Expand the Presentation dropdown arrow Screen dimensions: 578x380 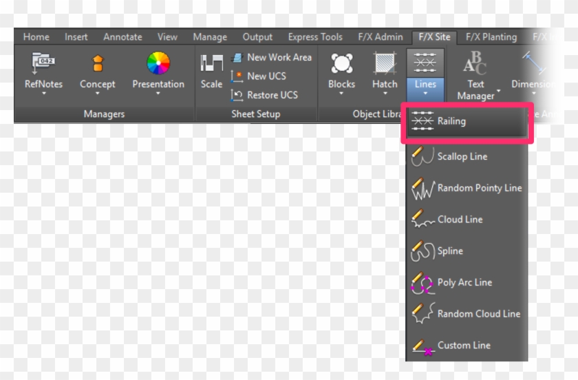pyautogui.click(x=158, y=94)
